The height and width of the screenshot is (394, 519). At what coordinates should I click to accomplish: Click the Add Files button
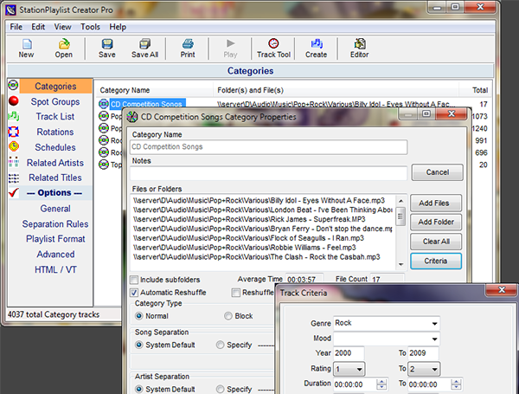coord(436,203)
